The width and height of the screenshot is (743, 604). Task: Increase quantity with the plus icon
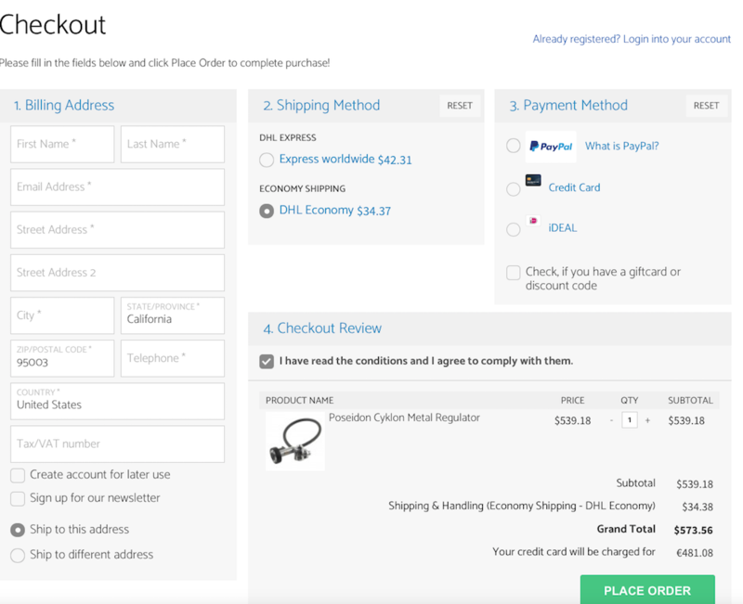tap(647, 420)
